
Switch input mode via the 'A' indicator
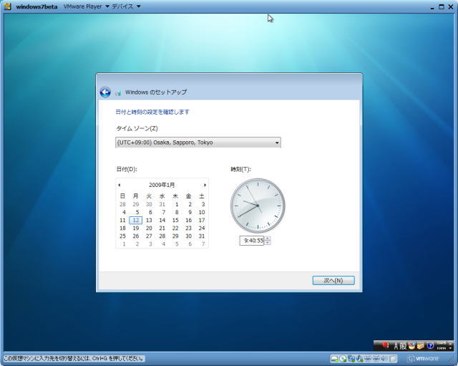(x=396, y=346)
